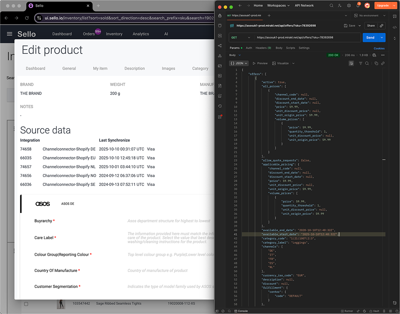Toggle word wrap in the response viewer

pyautogui.click(x=351, y=63)
